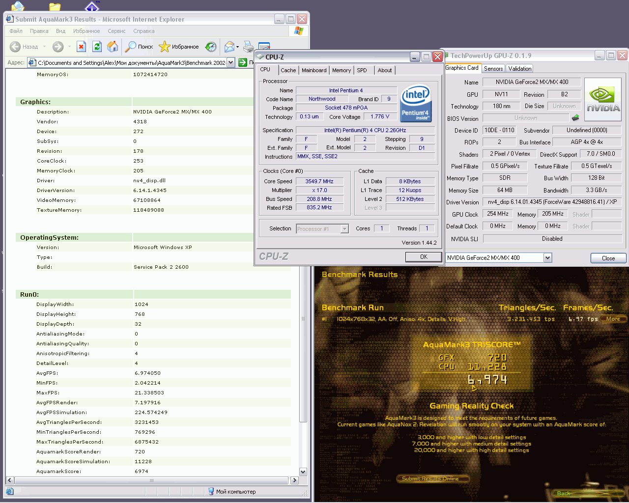Click the My Computer zone icon in status bar
The height and width of the screenshot is (503, 629).
coord(211,491)
